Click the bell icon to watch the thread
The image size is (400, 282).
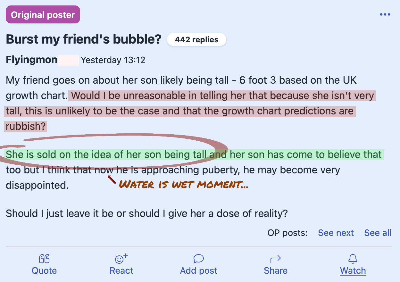tap(353, 258)
